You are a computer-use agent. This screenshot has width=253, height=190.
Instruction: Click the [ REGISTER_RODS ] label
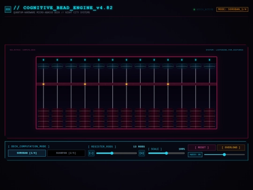pos(102,147)
